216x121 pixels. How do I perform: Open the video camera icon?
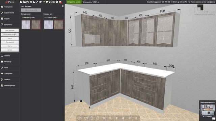(x=40, y=2)
